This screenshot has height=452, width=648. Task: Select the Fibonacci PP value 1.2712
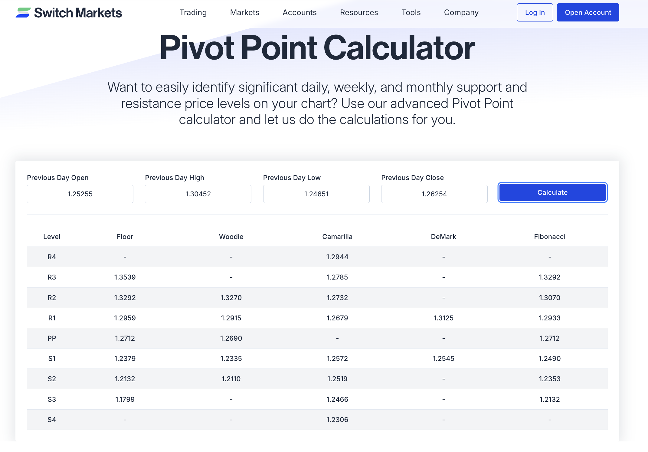tap(550, 338)
